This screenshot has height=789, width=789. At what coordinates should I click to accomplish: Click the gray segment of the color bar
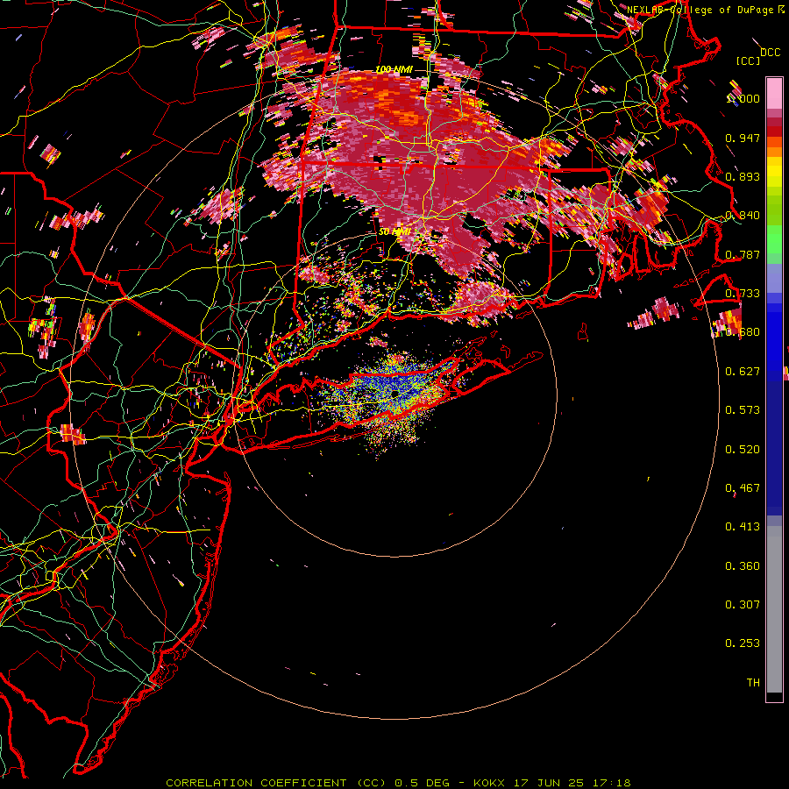coord(774,609)
